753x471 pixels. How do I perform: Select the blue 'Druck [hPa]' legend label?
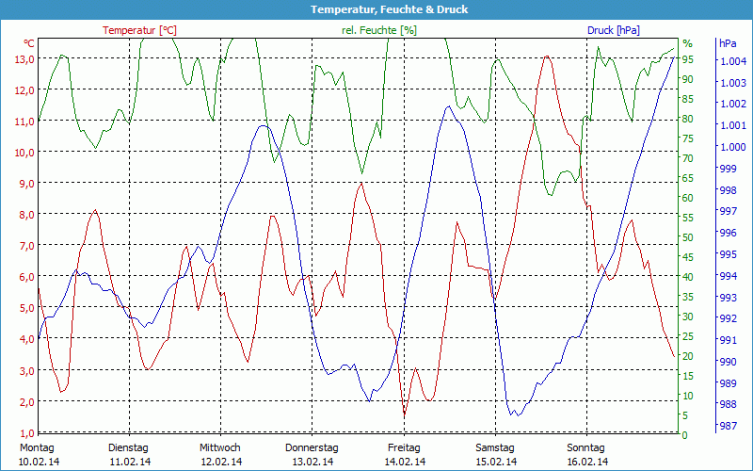pos(614,30)
